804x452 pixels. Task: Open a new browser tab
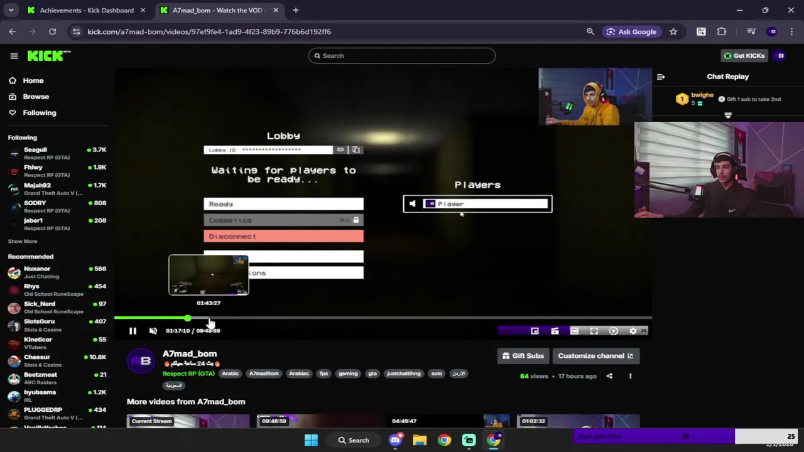296,10
